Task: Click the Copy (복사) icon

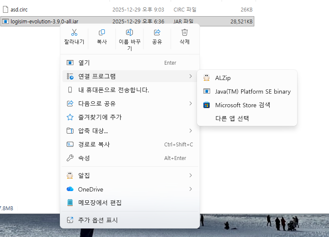Action: [102, 32]
